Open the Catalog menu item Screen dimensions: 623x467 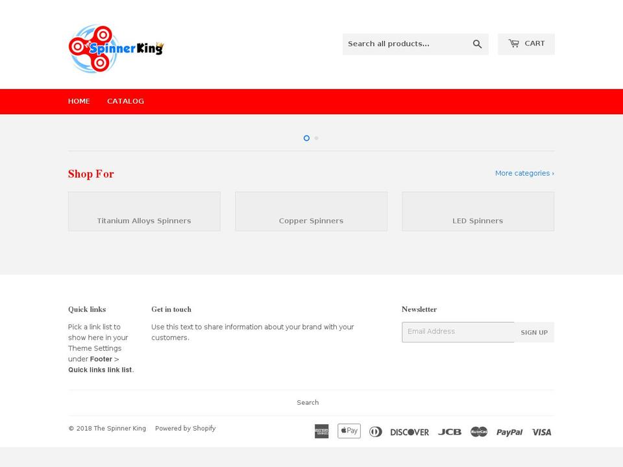125,101
